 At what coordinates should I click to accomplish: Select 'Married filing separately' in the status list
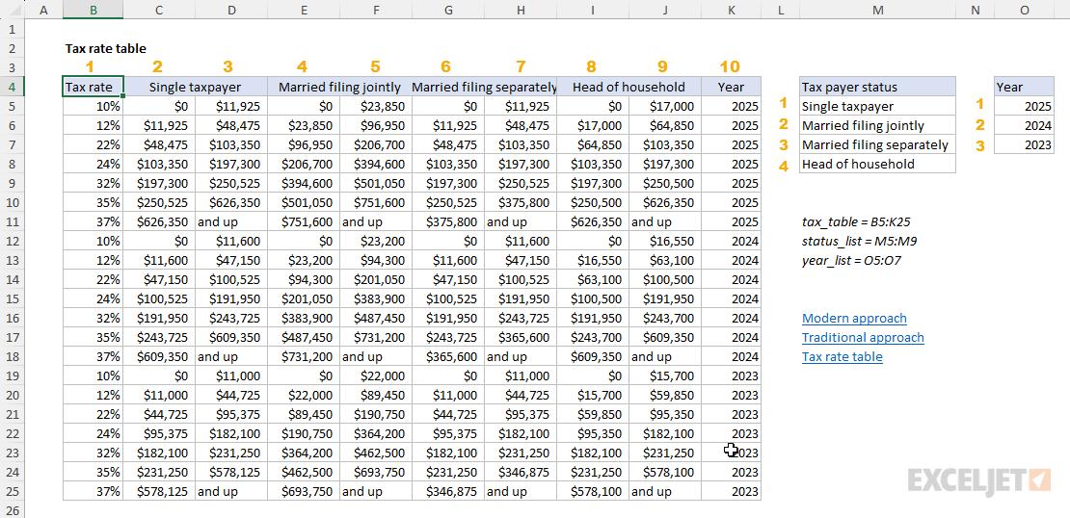tap(877, 144)
